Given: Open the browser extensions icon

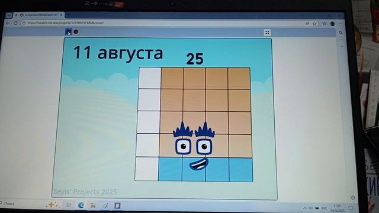Looking at the screenshot, I should [324, 24].
